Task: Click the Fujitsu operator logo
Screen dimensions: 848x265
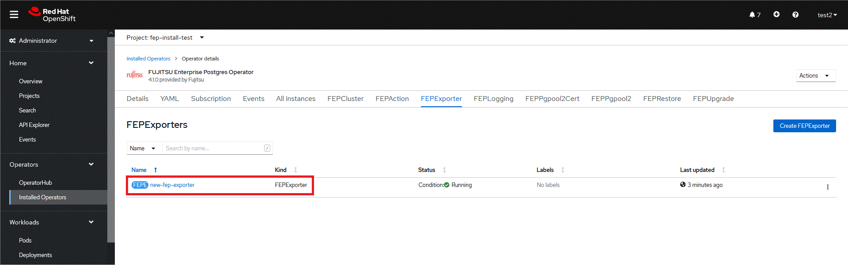Action: click(x=134, y=75)
